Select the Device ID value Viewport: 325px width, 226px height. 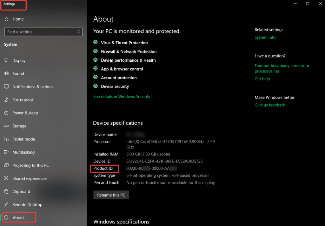pos(164,161)
